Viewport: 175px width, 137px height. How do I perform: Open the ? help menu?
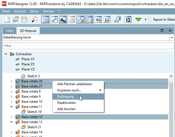click(59, 11)
